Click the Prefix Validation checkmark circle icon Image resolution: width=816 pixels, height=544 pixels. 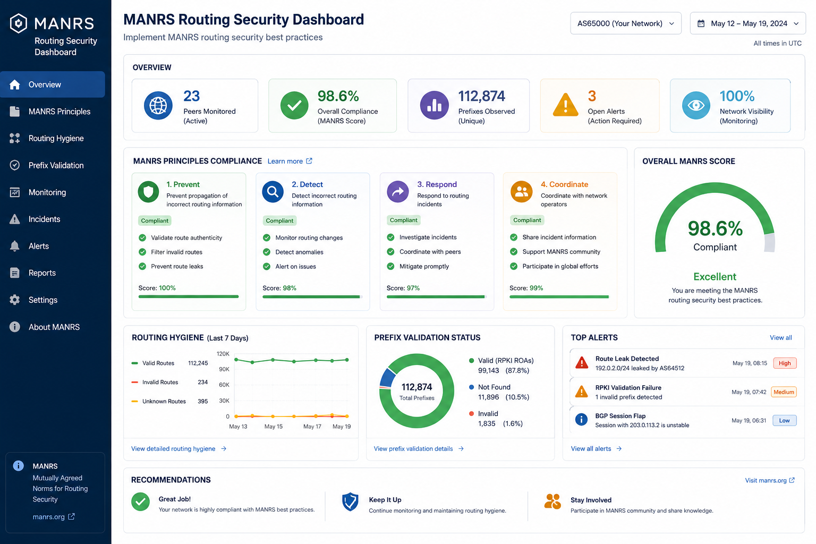[15, 165]
